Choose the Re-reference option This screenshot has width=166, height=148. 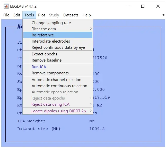point(43,35)
